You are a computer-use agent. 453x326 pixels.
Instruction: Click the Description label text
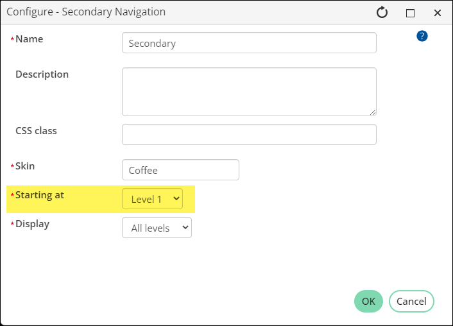[42, 74]
